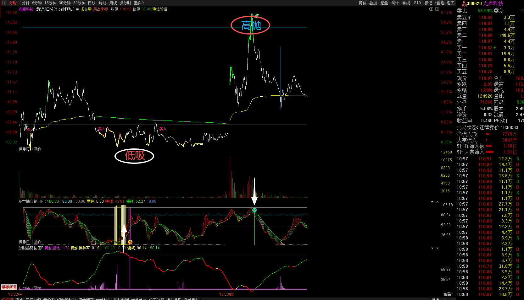Activate the 画线 drawing tool
The image size is (524, 300).
(x=406, y=3)
